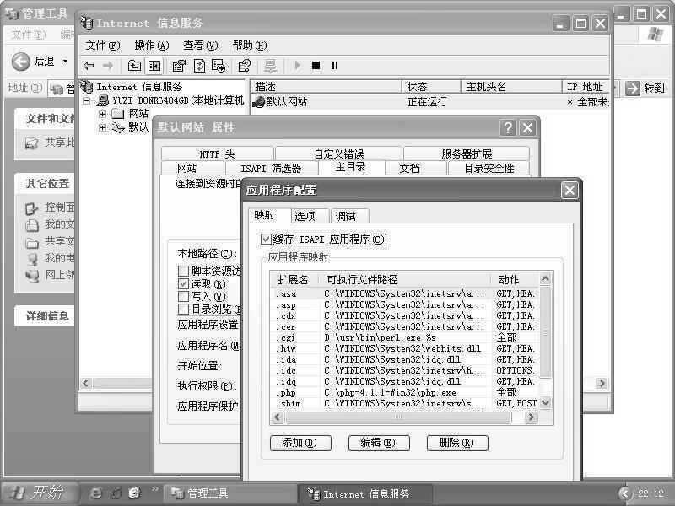The image size is (675, 506).
Task: Switch to the 调试 tab
Action: tap(348, 216)
